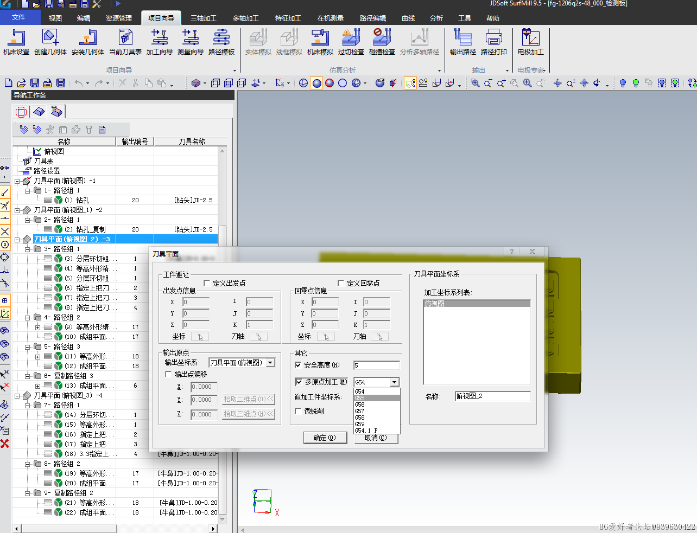Toggle green status icon of (10) 成组平面 path
This screenshot has width=697, height=533.
pyautogui.click(x=58, y=337)
